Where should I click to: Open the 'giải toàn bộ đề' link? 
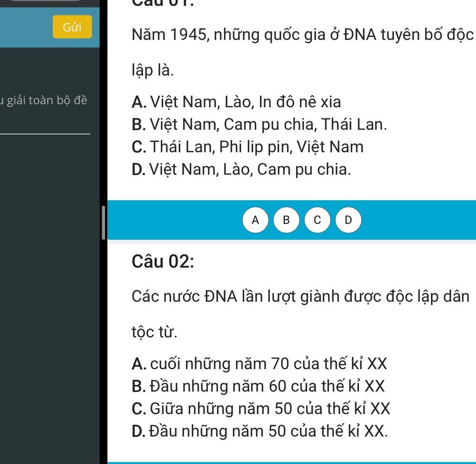pos(43,100)
